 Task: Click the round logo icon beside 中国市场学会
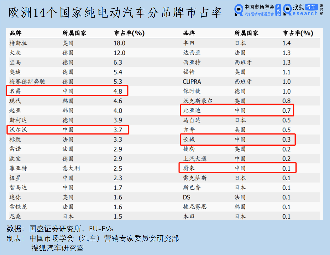point(238,10)
